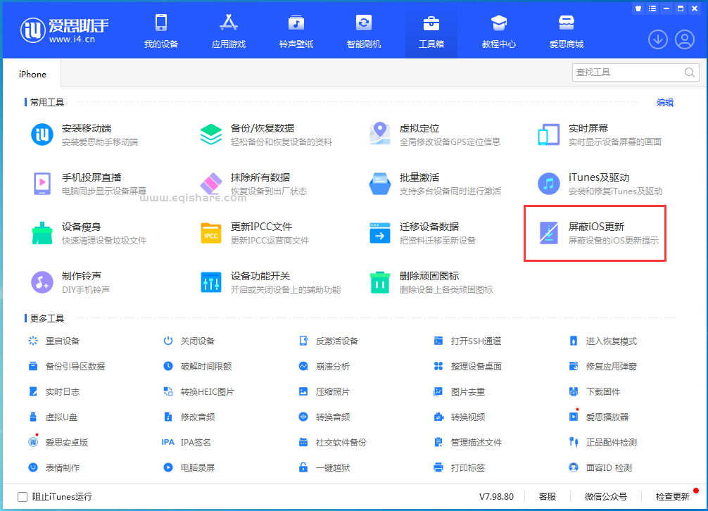Click the 编辑 link beside 常用工具
Image resolution: width=708 pixels, height=511 pixels.
pyautogui.click(x=664, y=102)
